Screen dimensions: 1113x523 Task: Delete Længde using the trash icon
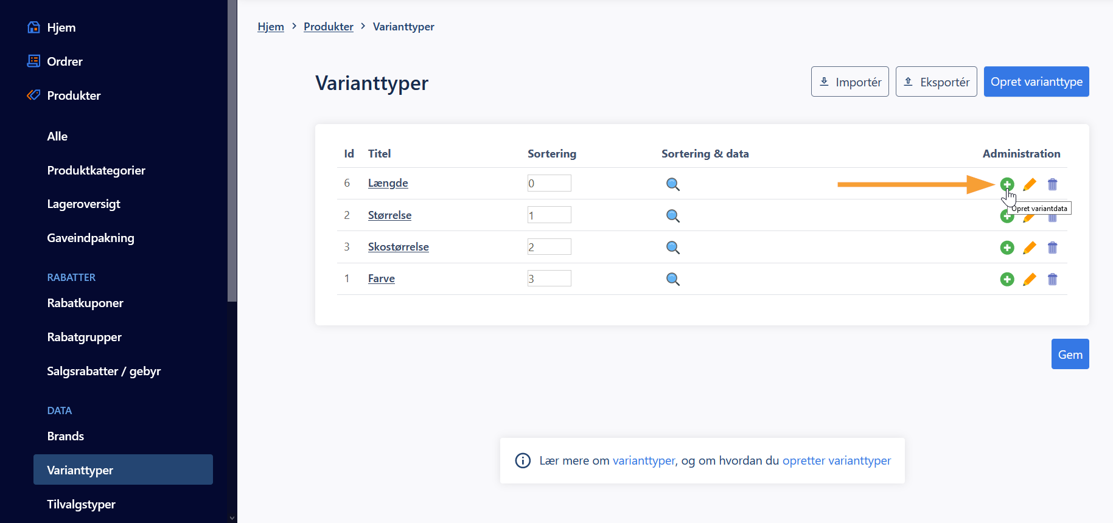(x=1053, y=184)
